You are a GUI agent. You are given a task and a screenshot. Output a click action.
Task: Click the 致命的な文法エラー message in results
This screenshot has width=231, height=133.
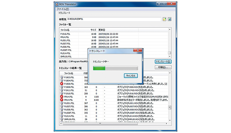[142, 100]
